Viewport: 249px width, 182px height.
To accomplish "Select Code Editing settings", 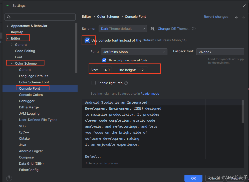I will click(25, 51).
